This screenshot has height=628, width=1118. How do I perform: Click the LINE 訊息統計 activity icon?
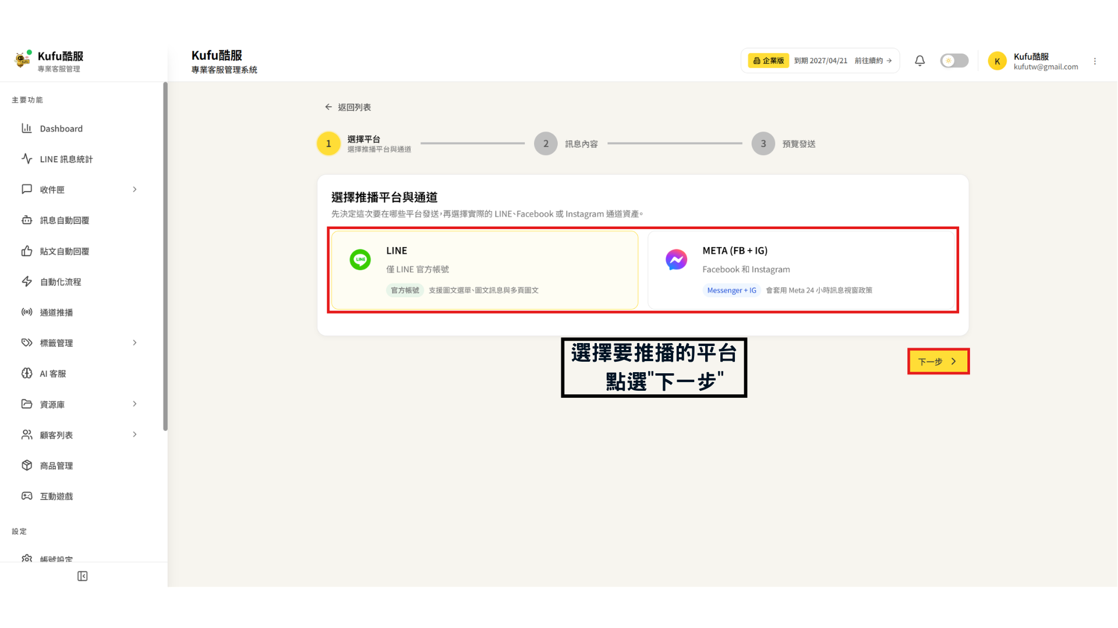[x=27, y=159]
